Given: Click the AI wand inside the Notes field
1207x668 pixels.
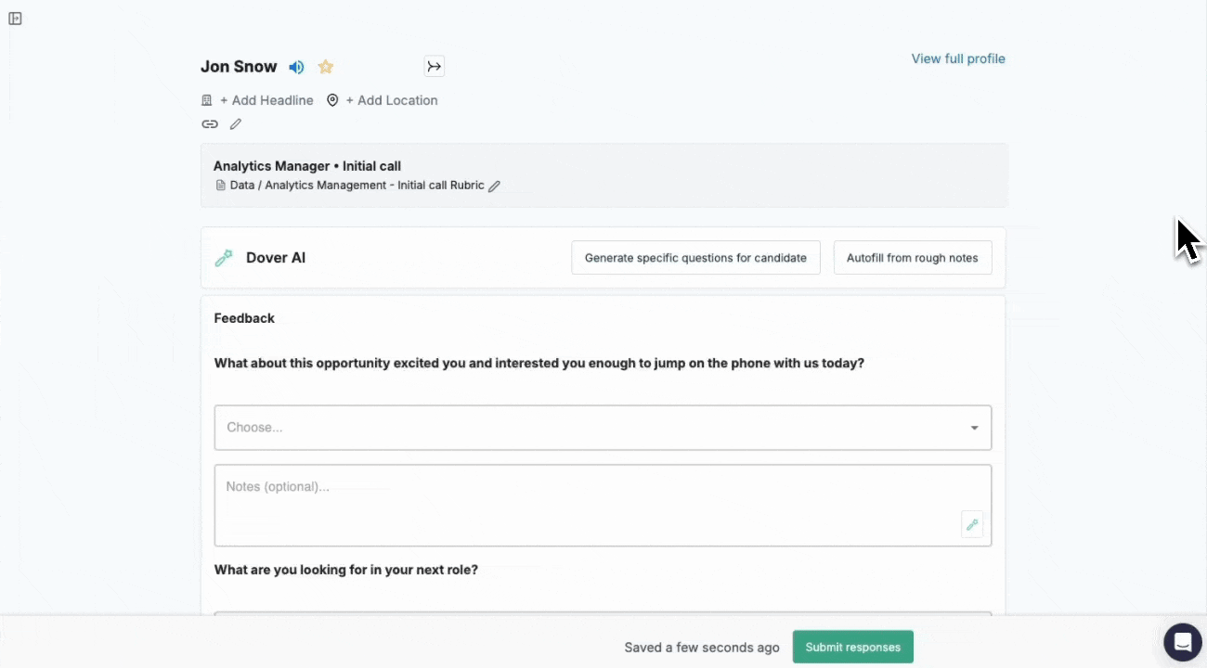Looking at the screenshot, I should (972, 524).
